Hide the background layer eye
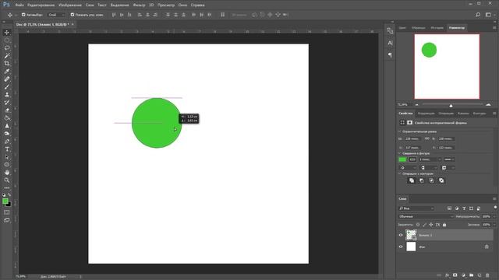This screenshot has height=280, width=499. pyautogui.click(x=401, y=247)
